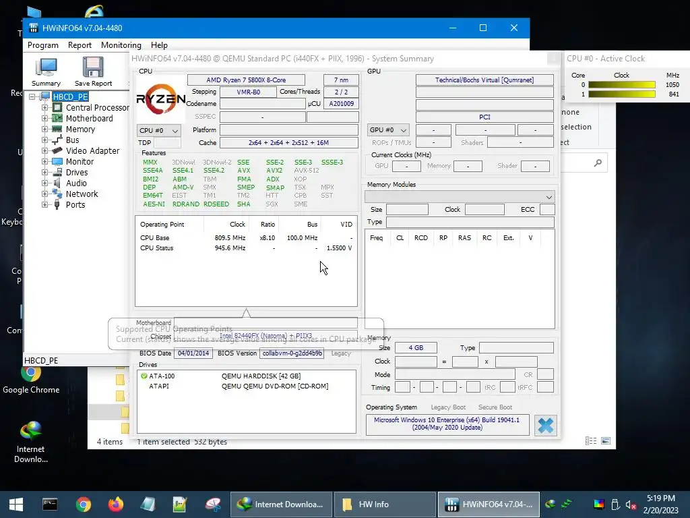The width and height of the screenshot is (690, 518).
Task: Click the HBCD_PE status bar text
Action: 41,360
